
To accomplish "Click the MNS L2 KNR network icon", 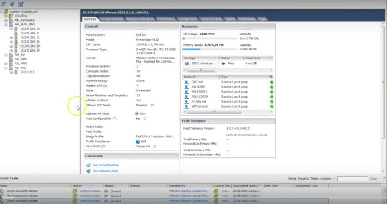I will pos(186,96).
